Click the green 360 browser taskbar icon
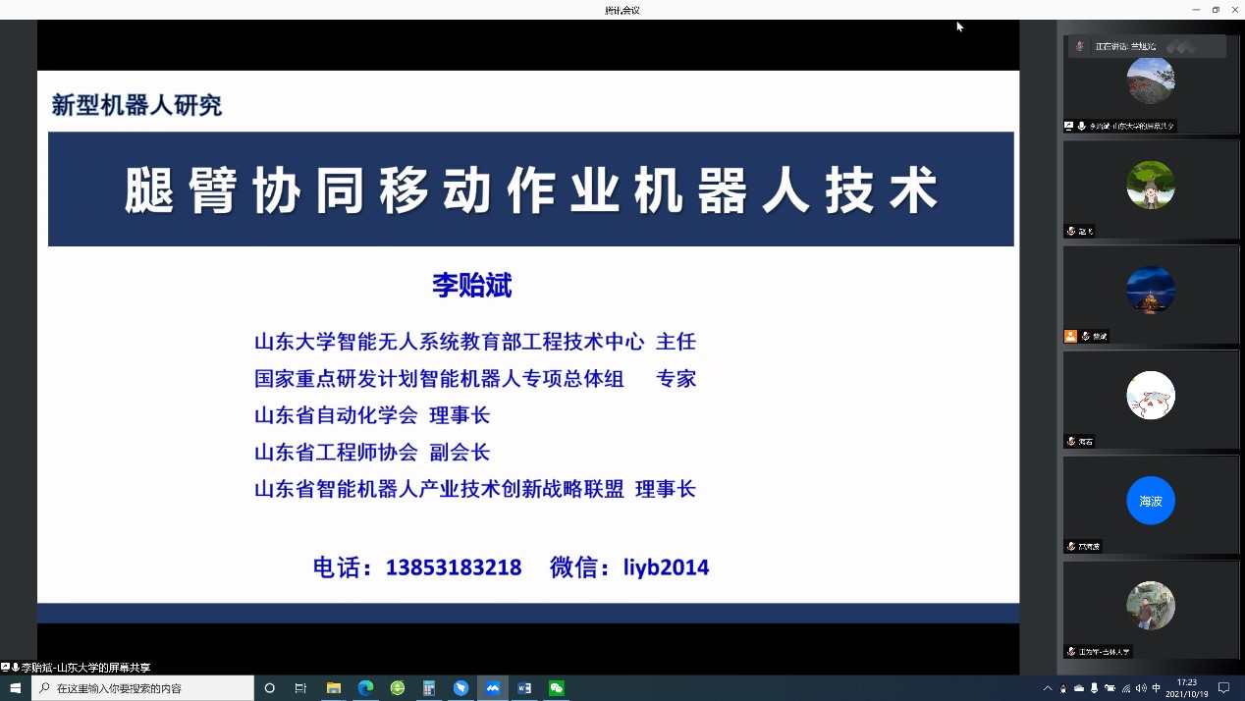 click(398, 688)
